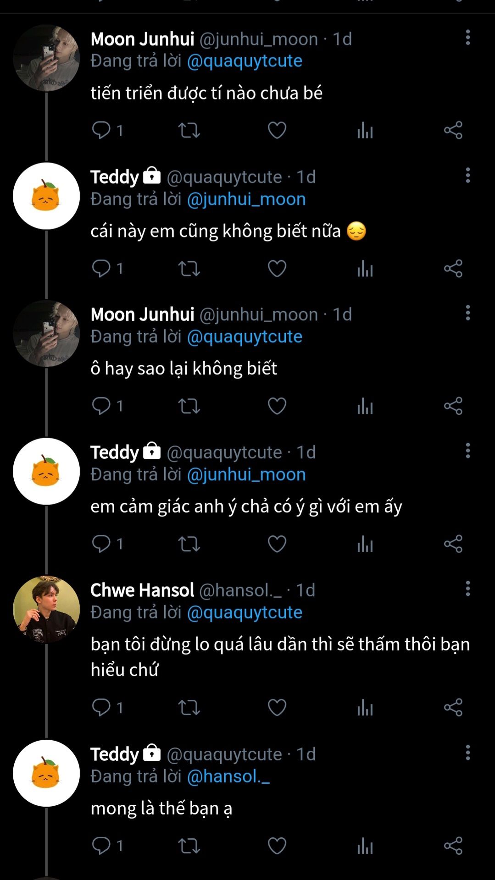The width and height of the screenshot is (495, 880).
Task: Share Moon Junhui's "tiến triển được tí nào" tweet
Action: click(453, 131)
